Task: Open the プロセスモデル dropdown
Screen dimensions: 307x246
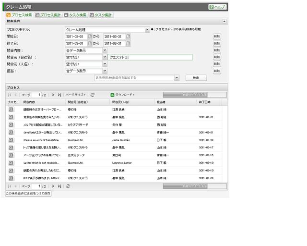Action: coord(147,30)
